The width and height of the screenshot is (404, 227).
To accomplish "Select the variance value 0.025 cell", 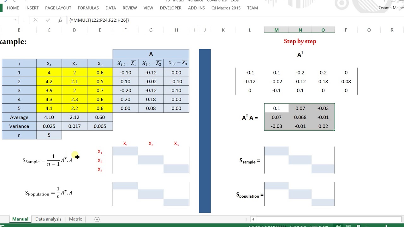I will tap(49, 126).
